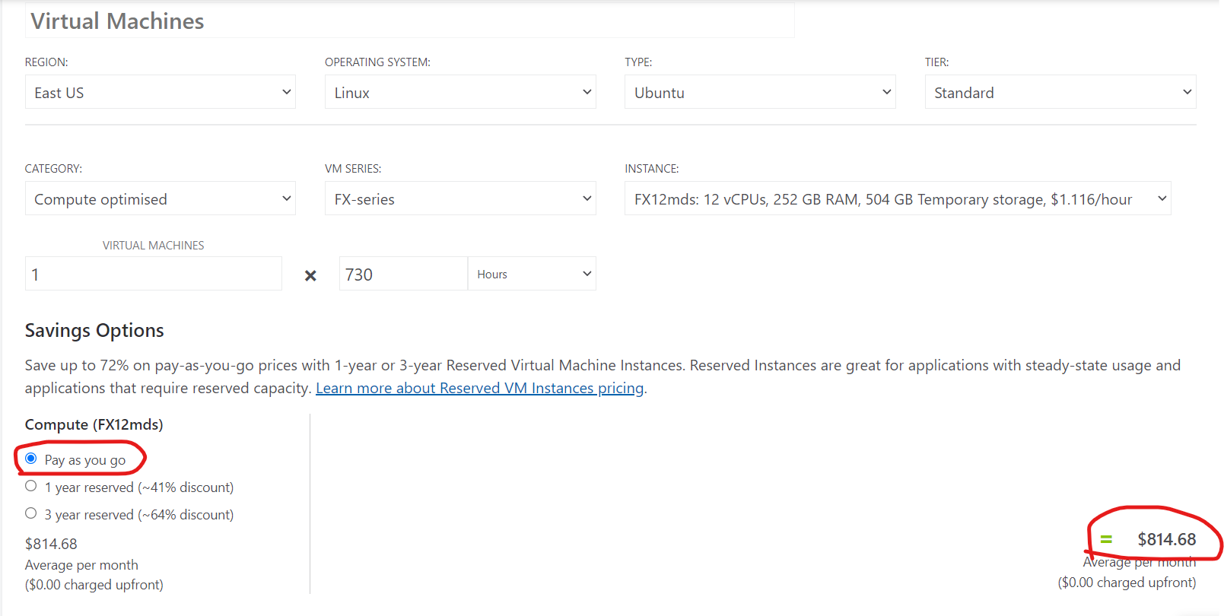The height and width of the screenshot is (616, 1224).
Task: Open the Instance dropdown showing FX12mds
Action: point(898,198)
